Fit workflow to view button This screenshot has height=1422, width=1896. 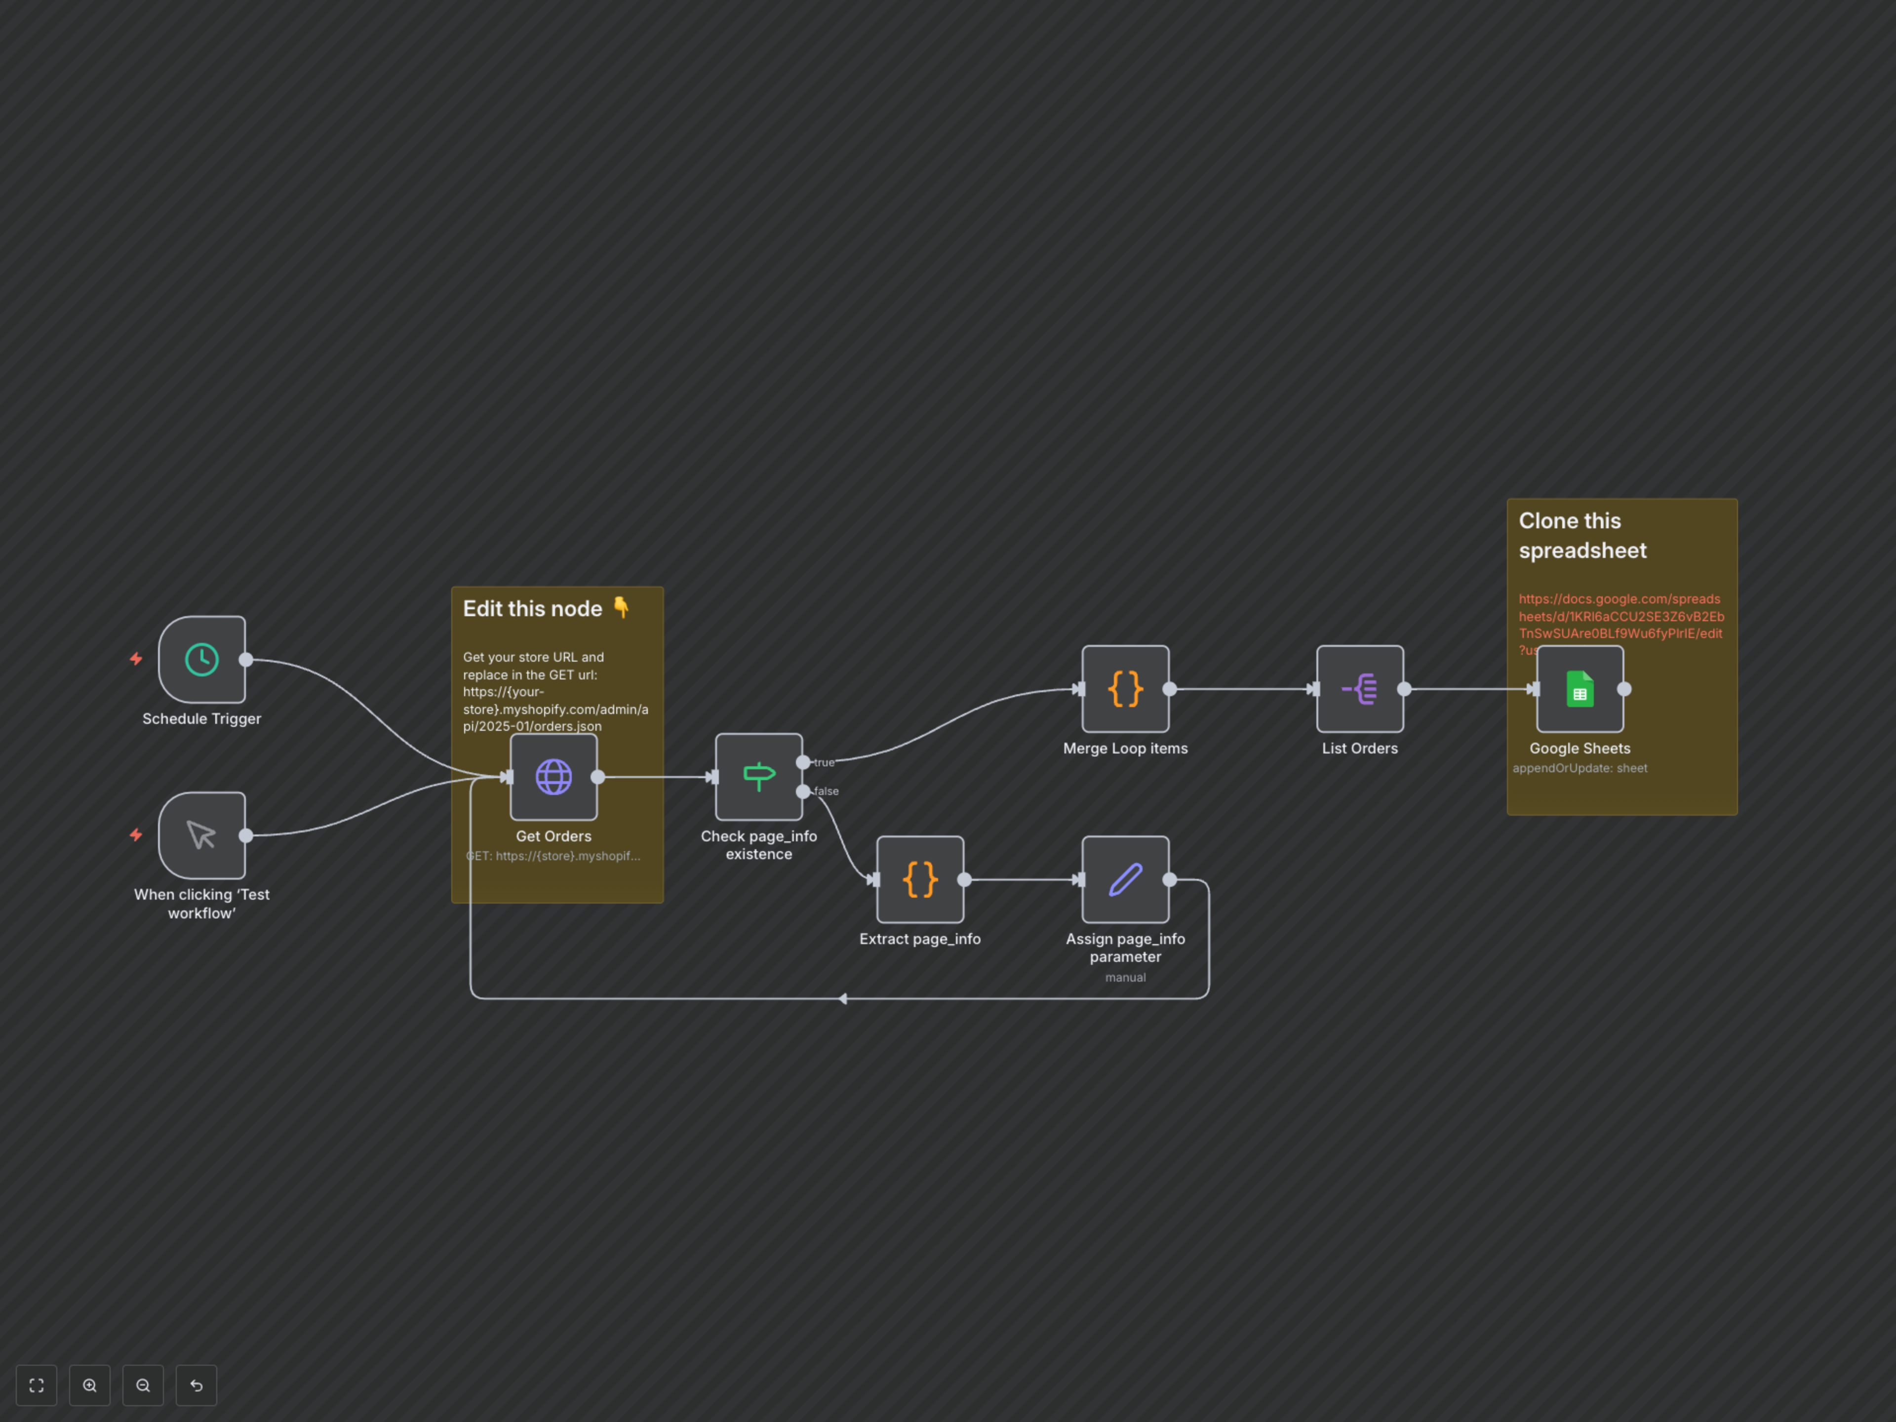click(x=36, y=1385)
